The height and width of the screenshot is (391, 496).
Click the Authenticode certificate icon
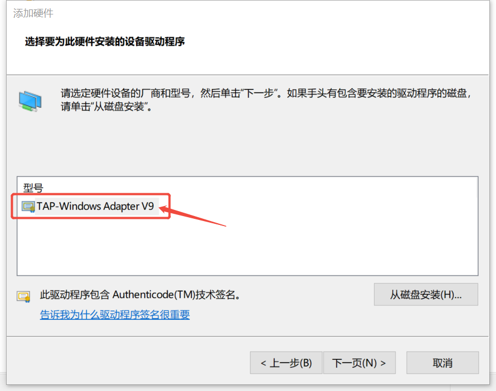tap(24, 297)
